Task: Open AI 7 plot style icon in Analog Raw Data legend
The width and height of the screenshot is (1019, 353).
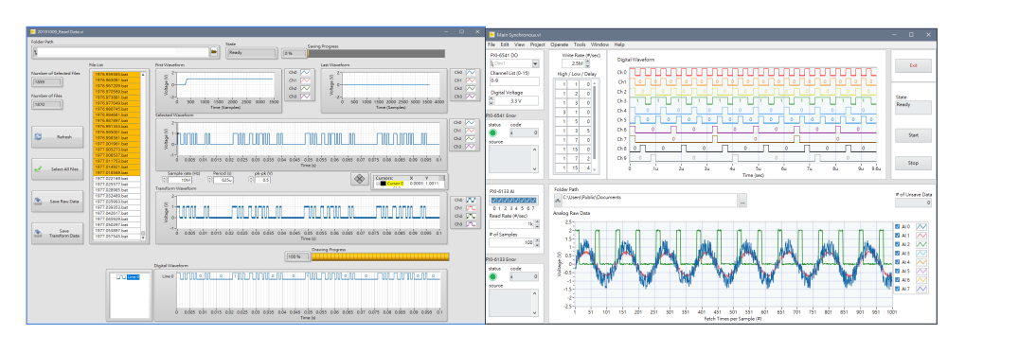Action: coord(921,288)
